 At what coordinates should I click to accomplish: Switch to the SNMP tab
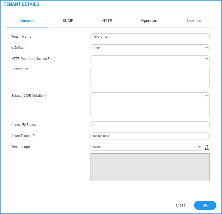click(x=68, y=21)
